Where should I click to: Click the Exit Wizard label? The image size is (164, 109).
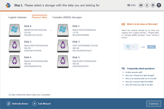tap(44, 104)
